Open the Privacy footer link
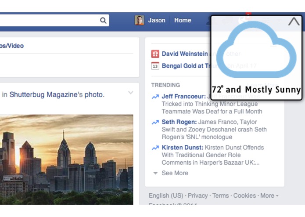This screenshot has width=305, height=217. [198, 195]
